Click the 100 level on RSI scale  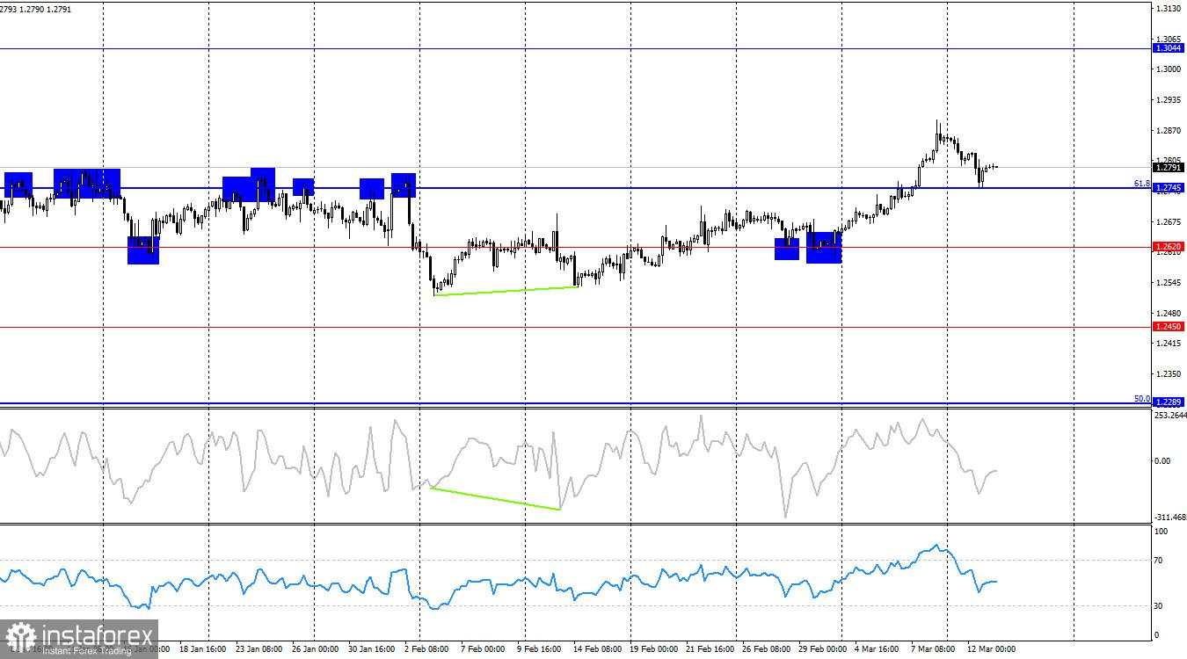click(1162, 532)
